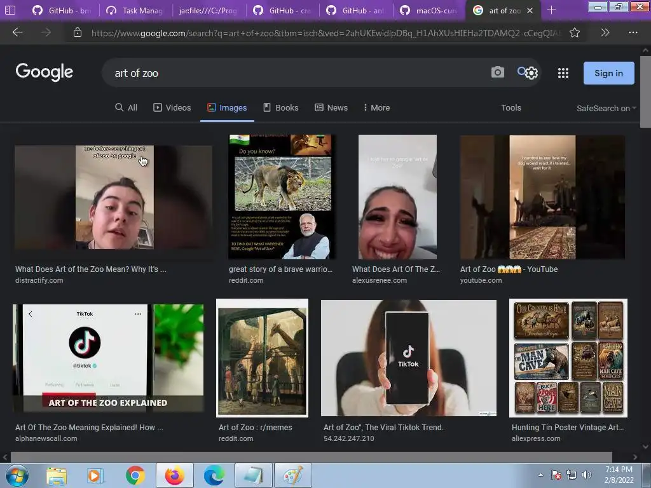The width and height of the screenshot is (651, 488).
Task: Bookmark this page with the star icon
Action: point(575,32)
